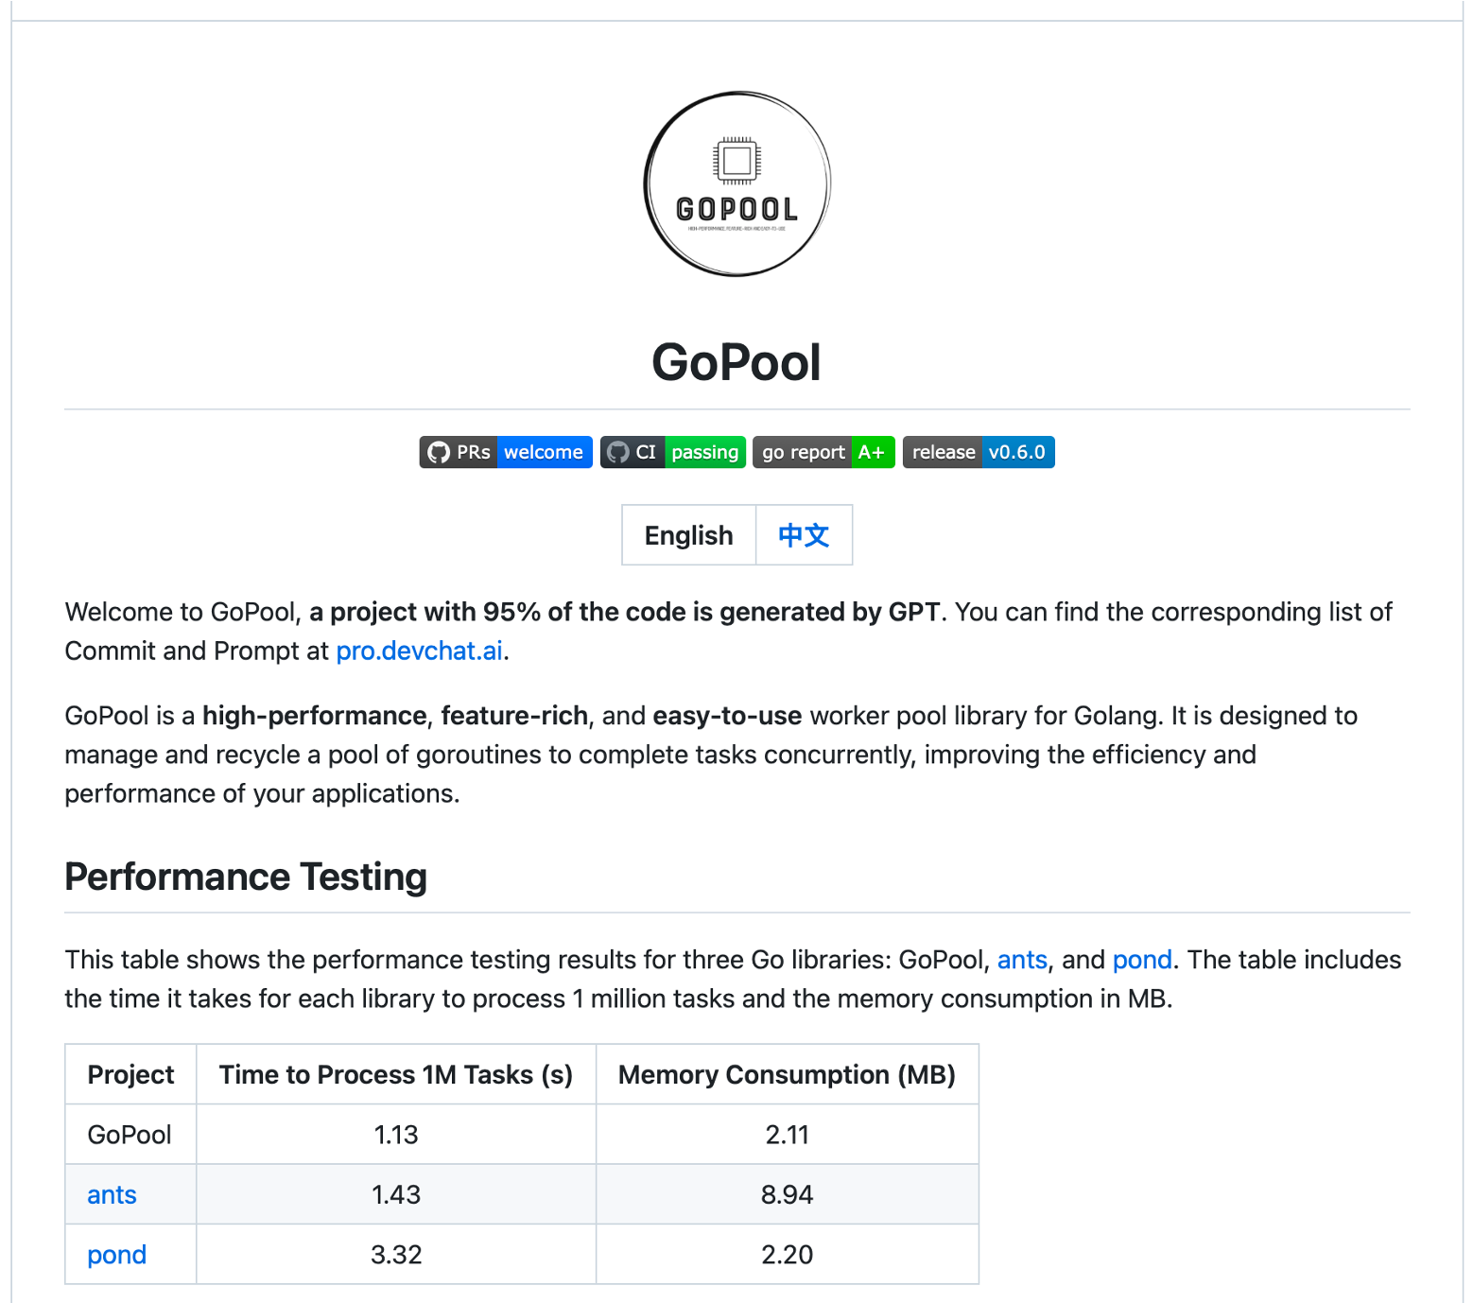Click the Memory Consumption (MB) column header

(787, 1074)
